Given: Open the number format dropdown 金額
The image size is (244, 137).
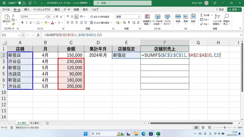Looking at the screenshot, I should 139,17.
